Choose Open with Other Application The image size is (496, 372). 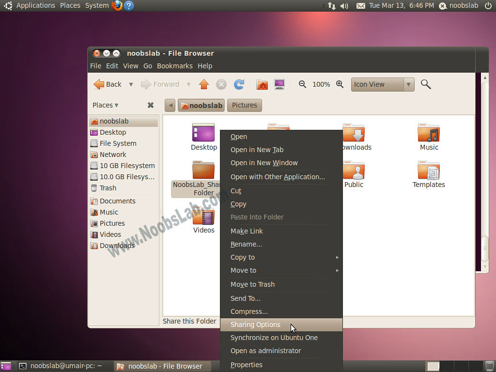(x=281, y=177)
